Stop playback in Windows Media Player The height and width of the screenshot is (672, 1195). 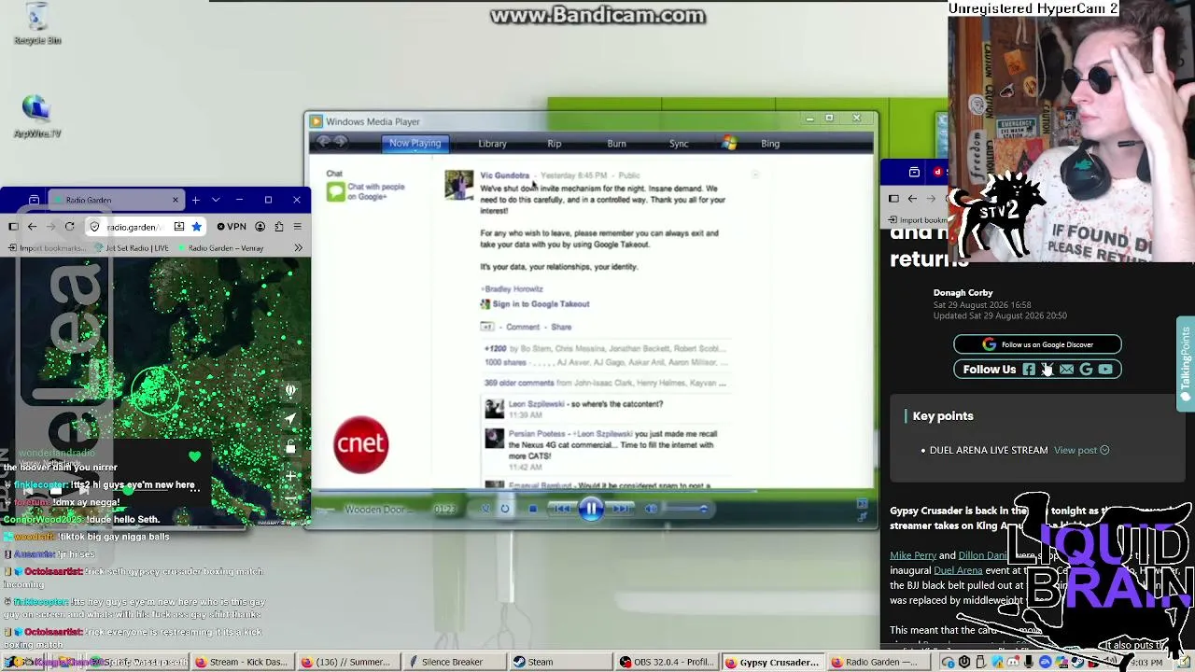coord(532,509)
